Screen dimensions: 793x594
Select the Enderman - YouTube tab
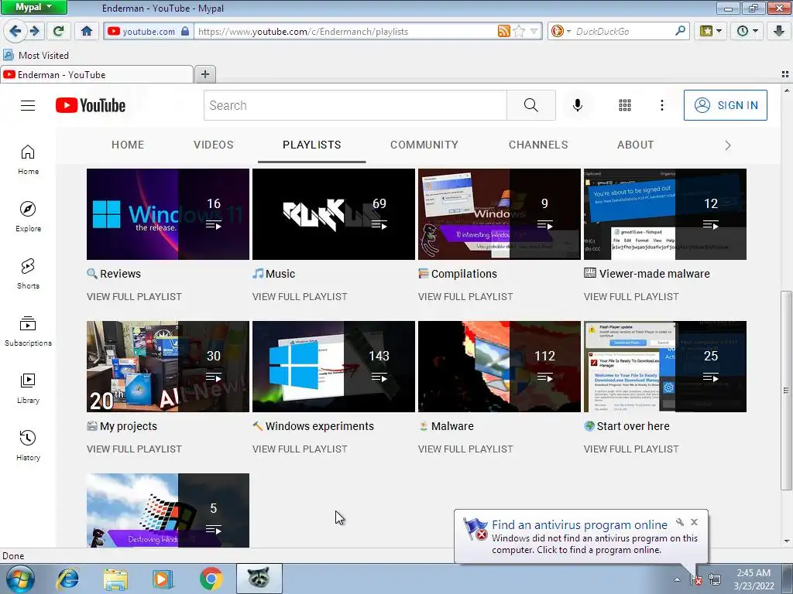(97, 74)
